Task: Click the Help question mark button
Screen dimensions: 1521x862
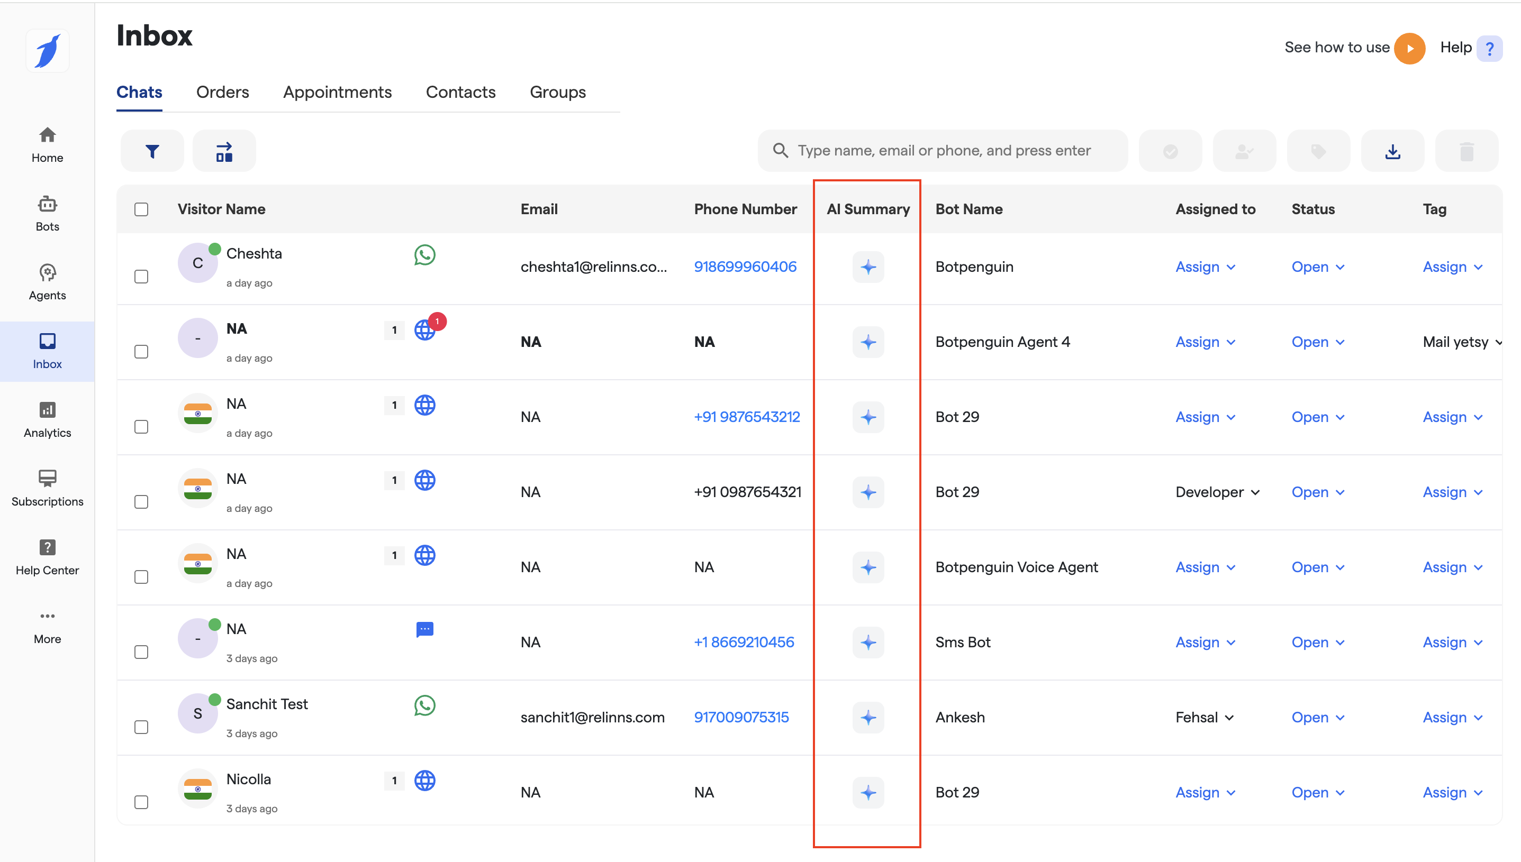Action: 1489,48
